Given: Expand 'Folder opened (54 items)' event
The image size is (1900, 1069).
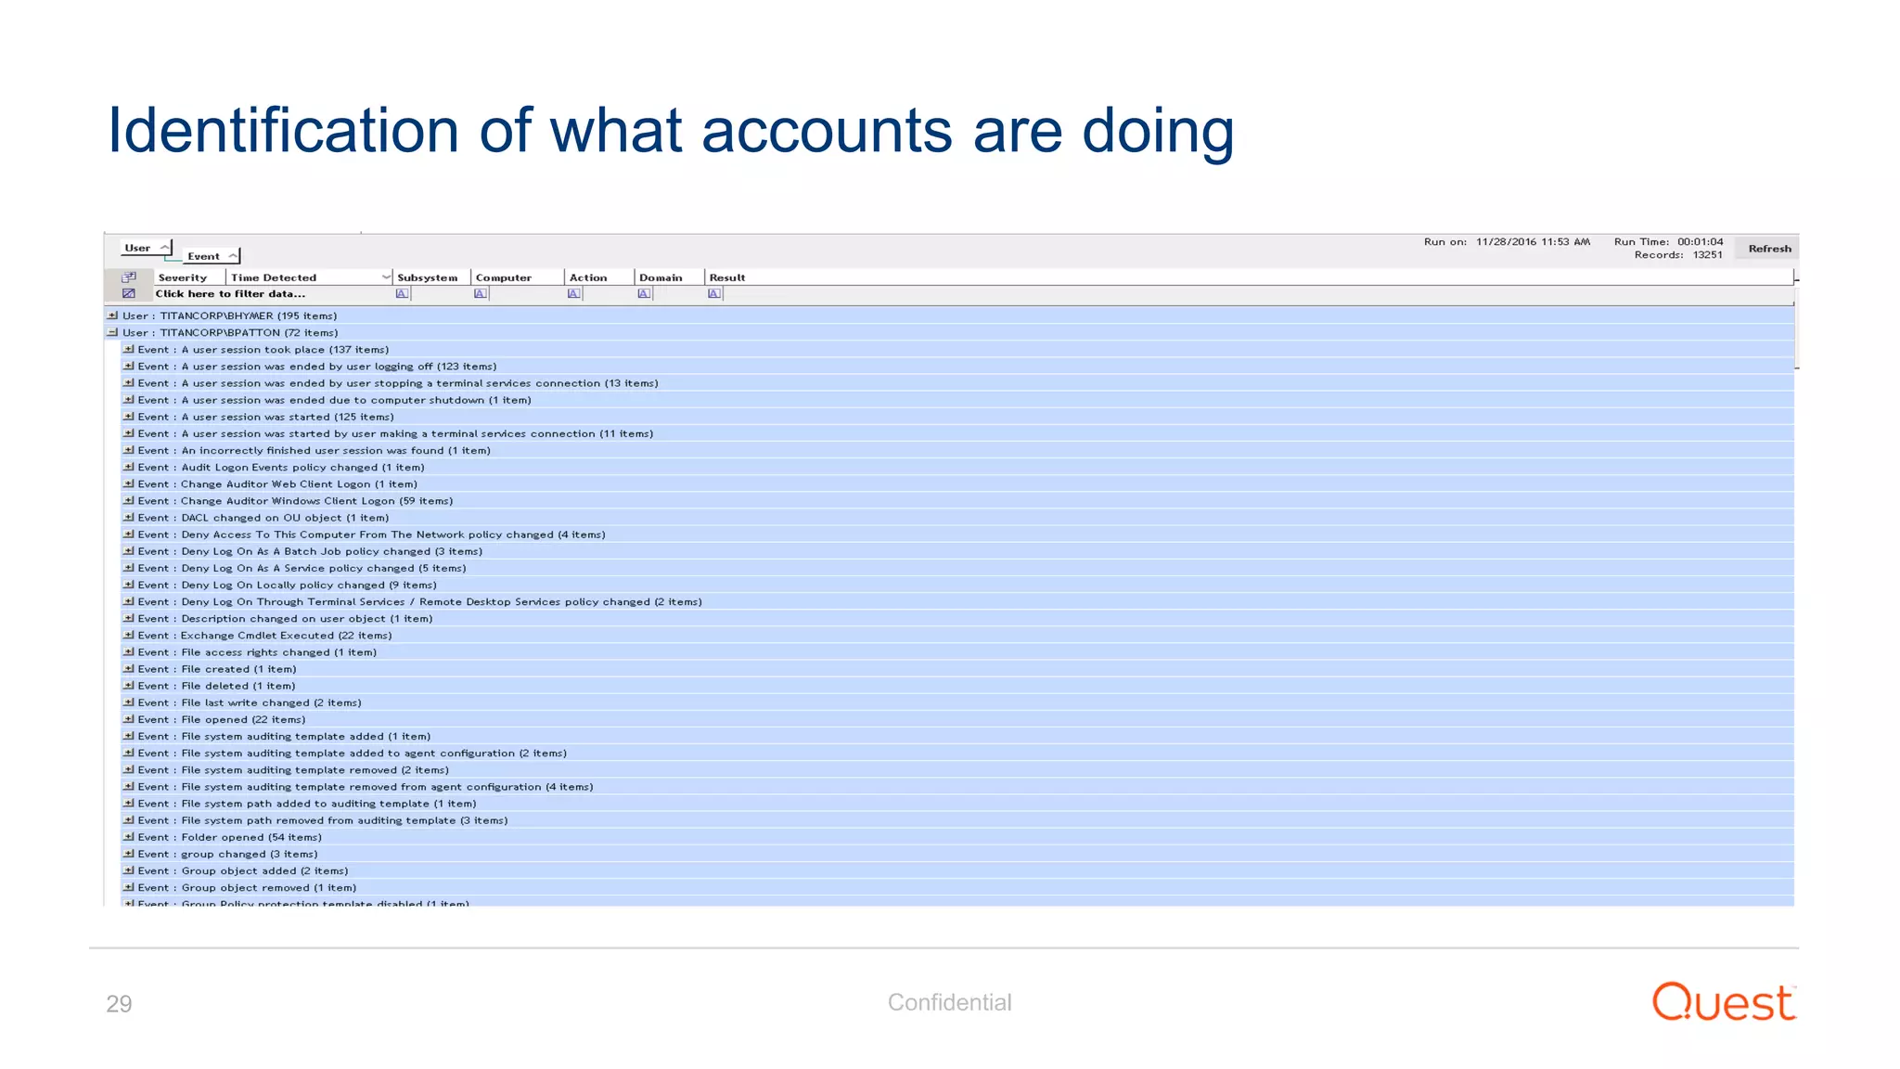Looking at the screenshot, I should pyautogui.click(x=129, y=837).
